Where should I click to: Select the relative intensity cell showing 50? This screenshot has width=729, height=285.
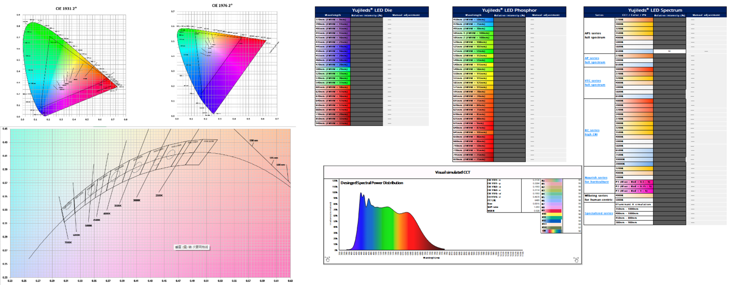(669, 51)
